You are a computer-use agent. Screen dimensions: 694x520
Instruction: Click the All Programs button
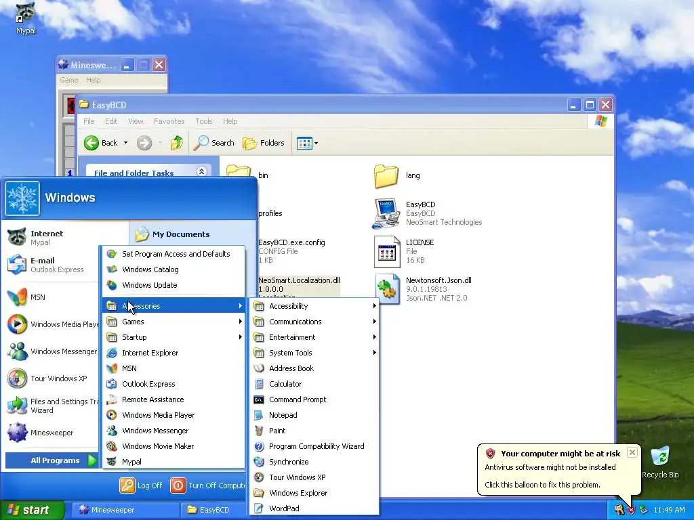tap(52, 460)
